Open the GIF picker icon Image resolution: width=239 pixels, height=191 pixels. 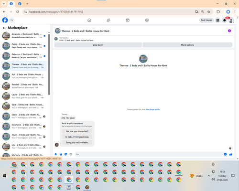[x=71, y=154]
